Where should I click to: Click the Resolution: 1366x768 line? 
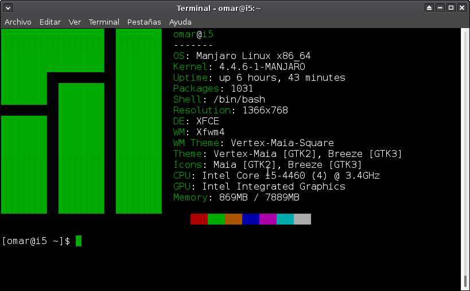231,111
